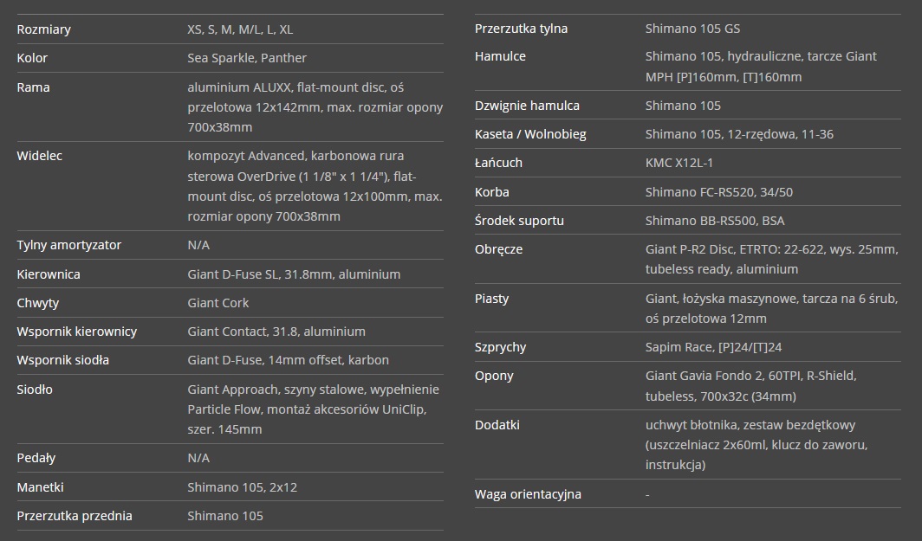
Task: Click the Wspornik kierownicy label
Action: point(77,332)
